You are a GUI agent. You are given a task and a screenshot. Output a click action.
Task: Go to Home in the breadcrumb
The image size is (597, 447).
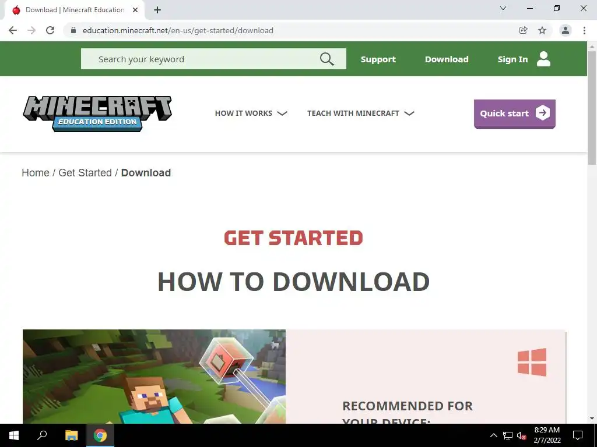coord(36,172)
